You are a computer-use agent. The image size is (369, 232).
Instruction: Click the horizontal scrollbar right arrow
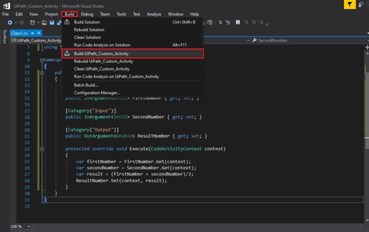coord(361,226)
